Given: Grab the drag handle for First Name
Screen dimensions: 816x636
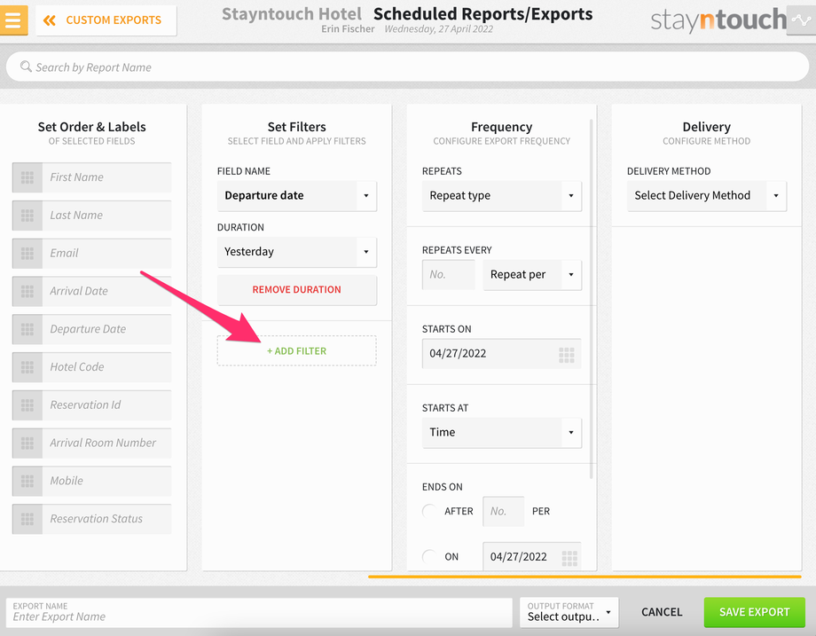Looking at the screenshot, I should (27, 177).
